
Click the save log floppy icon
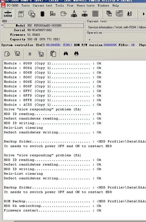click(17, 53)
